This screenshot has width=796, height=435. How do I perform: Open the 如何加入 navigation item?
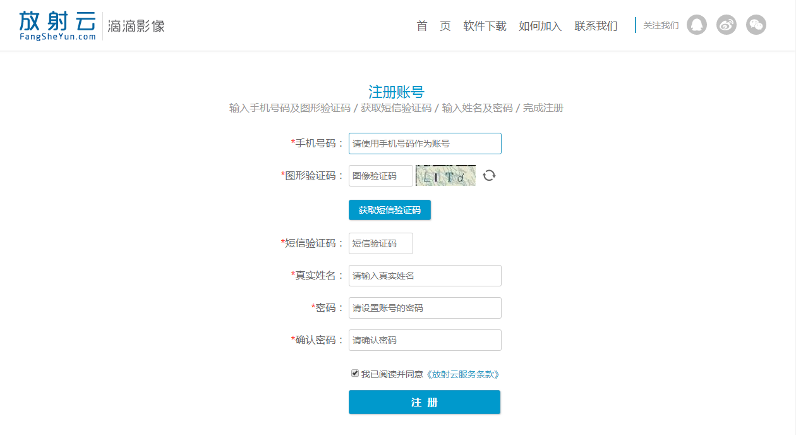(540, 26)
